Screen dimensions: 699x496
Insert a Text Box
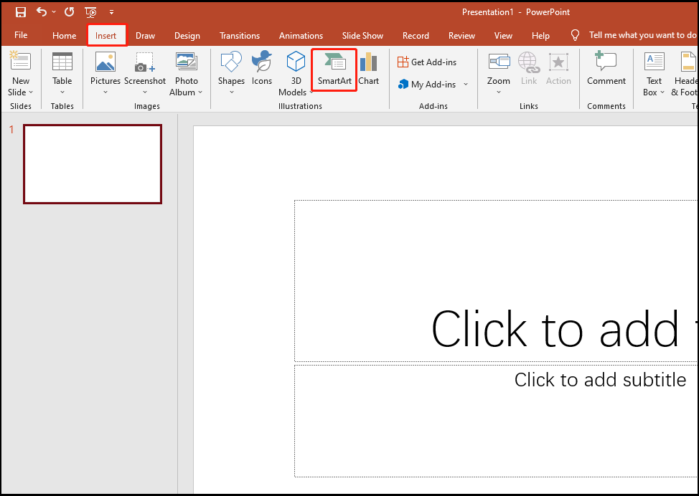654,74
